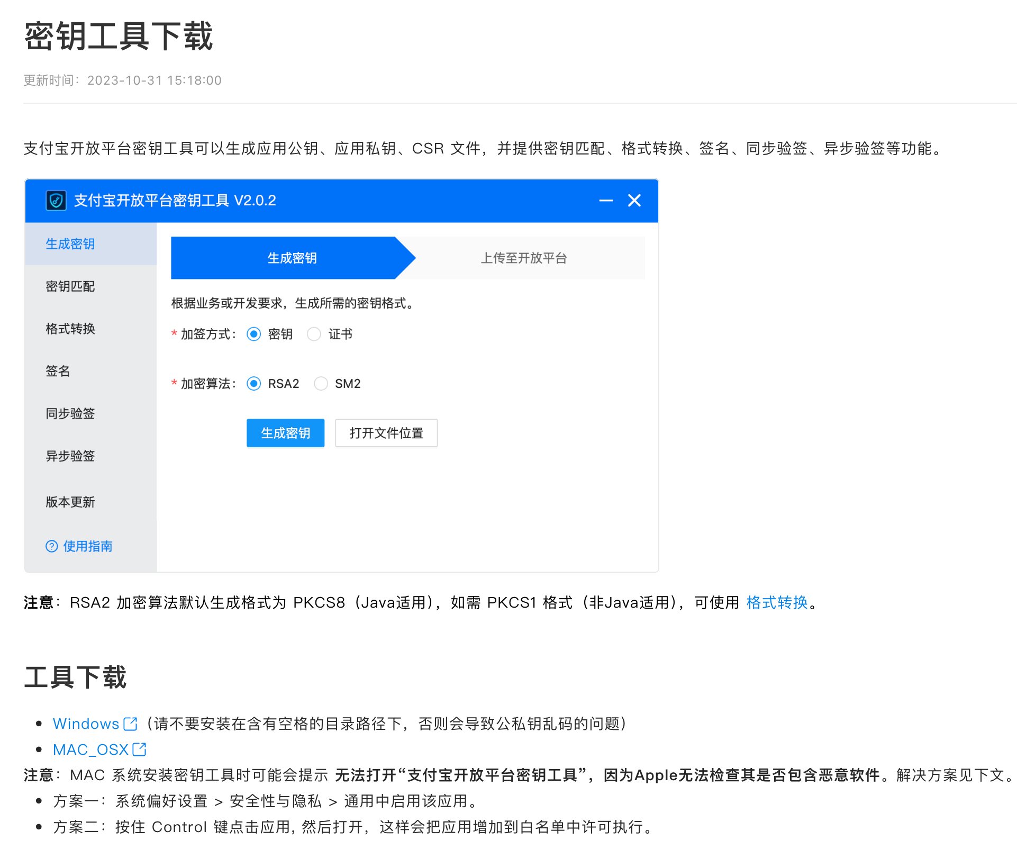Choose SM2 encryption algorithm
The image size is (1017, 849).
(x=321, y=384)
